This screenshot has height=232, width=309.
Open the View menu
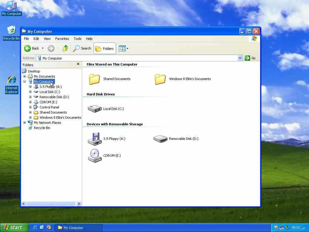(47, 39)
